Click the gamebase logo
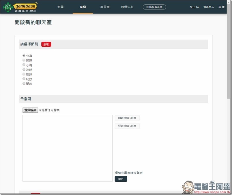This screenshot has width=232, height=195. (x=20, y=7)
